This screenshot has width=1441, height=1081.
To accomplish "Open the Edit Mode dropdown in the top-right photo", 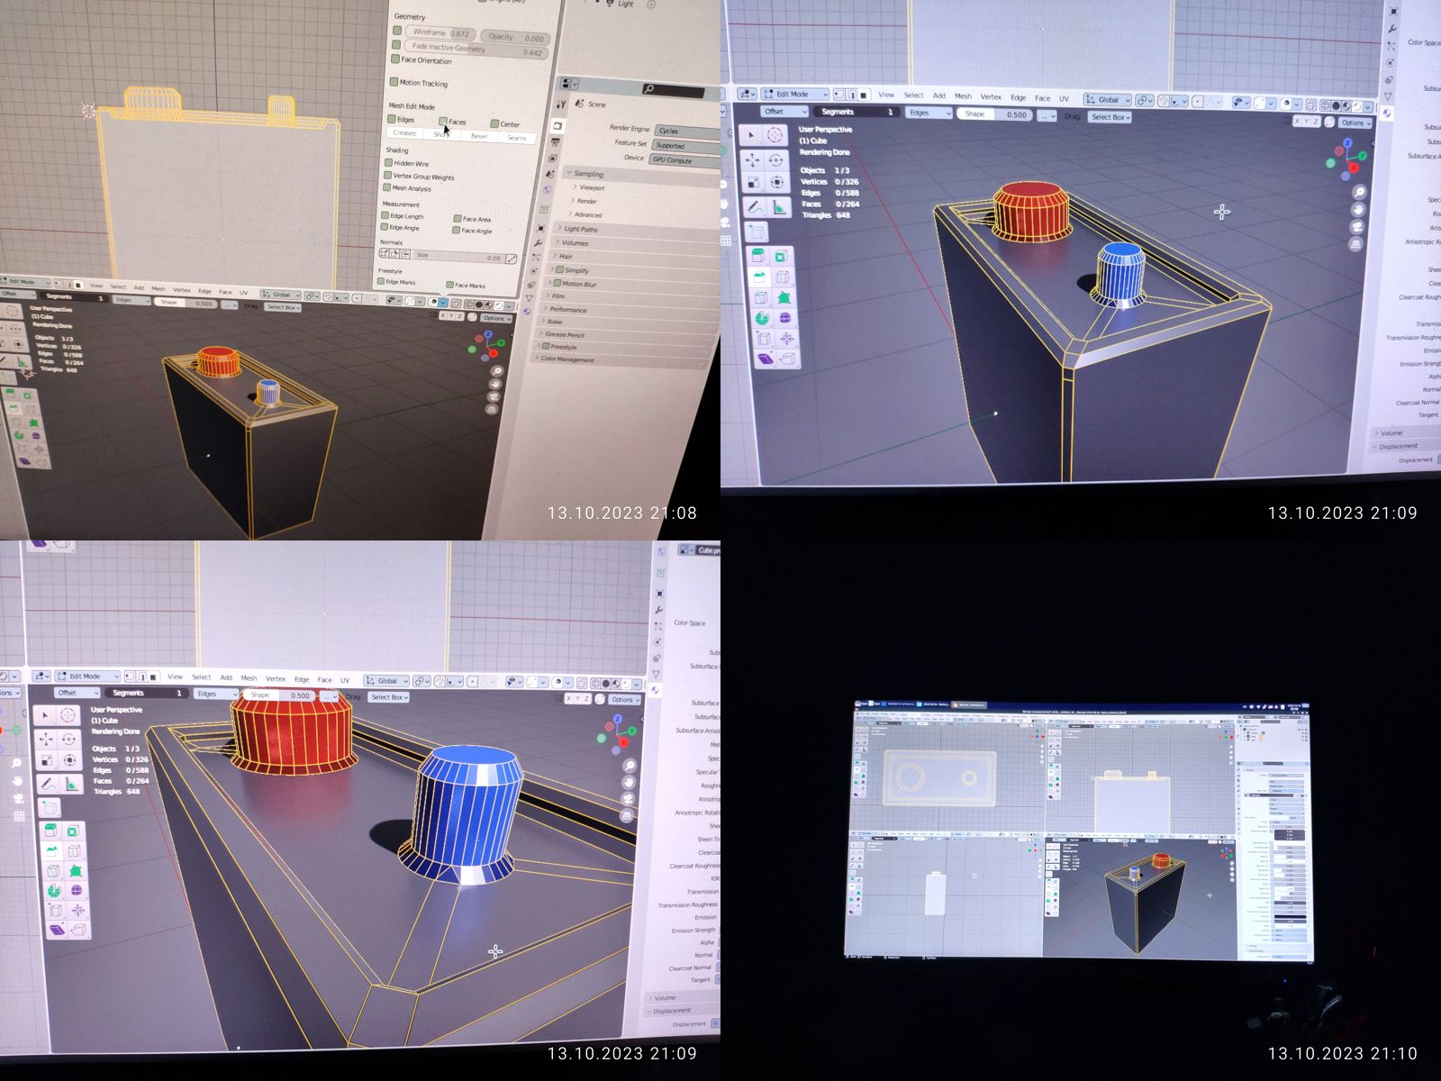I will pos(795,95).
